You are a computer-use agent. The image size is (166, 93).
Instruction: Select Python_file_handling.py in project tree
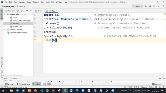point(21,20)
